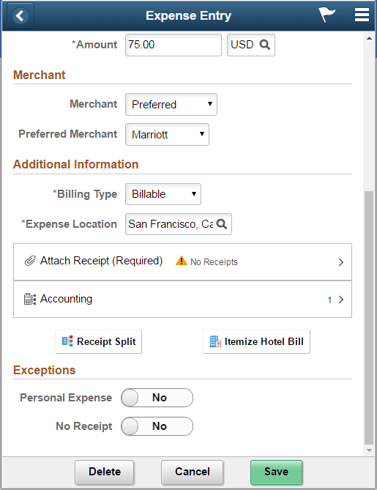Click the "Accounting" row label
The width and height of the screenshot is (377, 490).
pos(66,299)
